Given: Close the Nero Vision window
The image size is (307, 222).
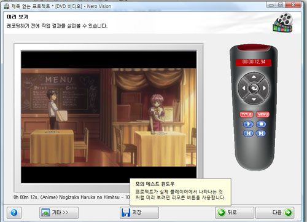Looking at the screenshot, I should pyautogui.click(x=293, y=4).
